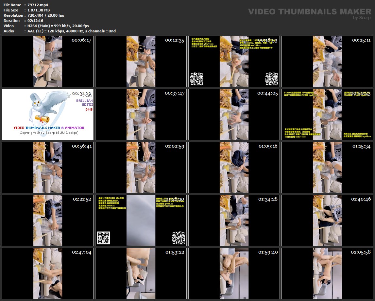Click the left QR code in the 01:28:10 frame

tap(103, 238)
